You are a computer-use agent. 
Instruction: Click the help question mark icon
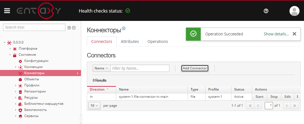(266, 11)
